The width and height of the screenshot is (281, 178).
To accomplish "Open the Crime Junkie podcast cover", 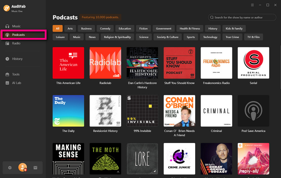I will [x=179, y=159].
